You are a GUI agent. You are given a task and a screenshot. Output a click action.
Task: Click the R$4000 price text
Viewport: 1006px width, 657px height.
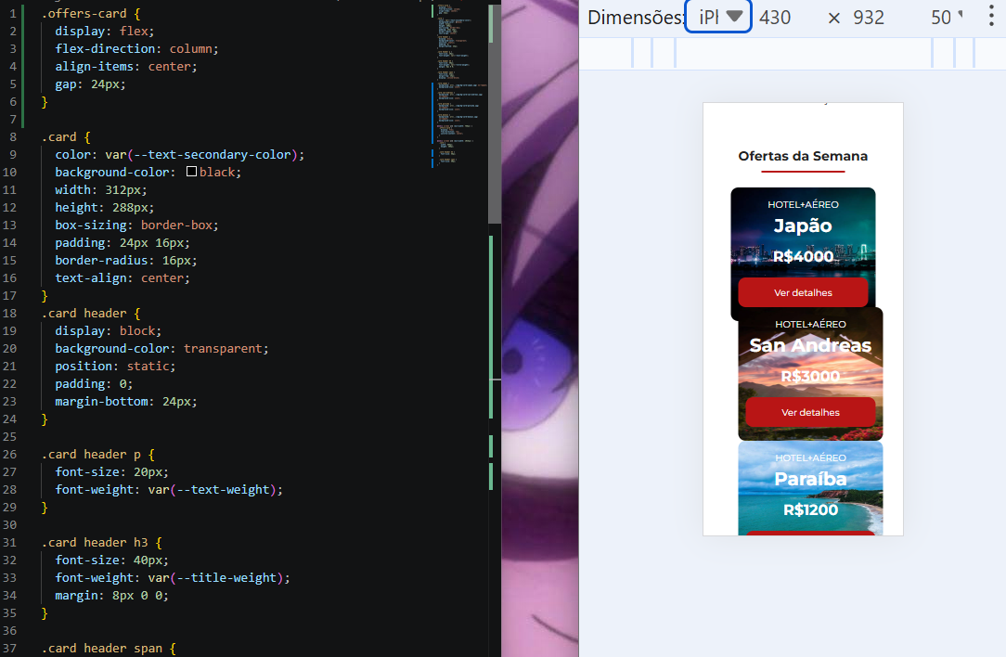(x=803, y=257)
